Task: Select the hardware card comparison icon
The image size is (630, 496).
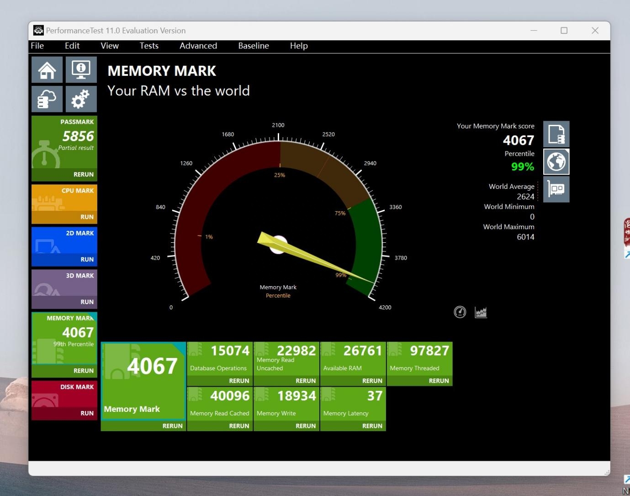Action: (556, 189)
